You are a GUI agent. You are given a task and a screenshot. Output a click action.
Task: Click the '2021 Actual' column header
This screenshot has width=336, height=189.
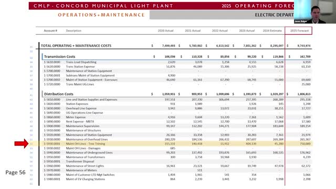(x=193, y=30)
